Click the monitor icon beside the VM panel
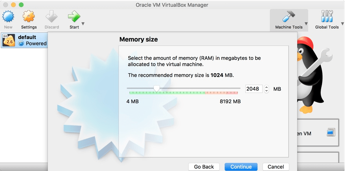345x171 pixels. (331, 132)
